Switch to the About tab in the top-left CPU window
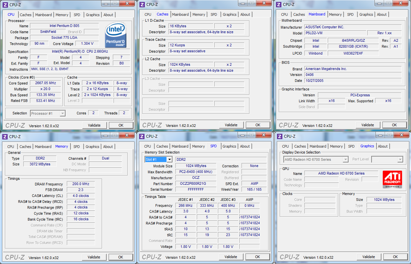This screenshot has width=411, height=264. (108, 15)
